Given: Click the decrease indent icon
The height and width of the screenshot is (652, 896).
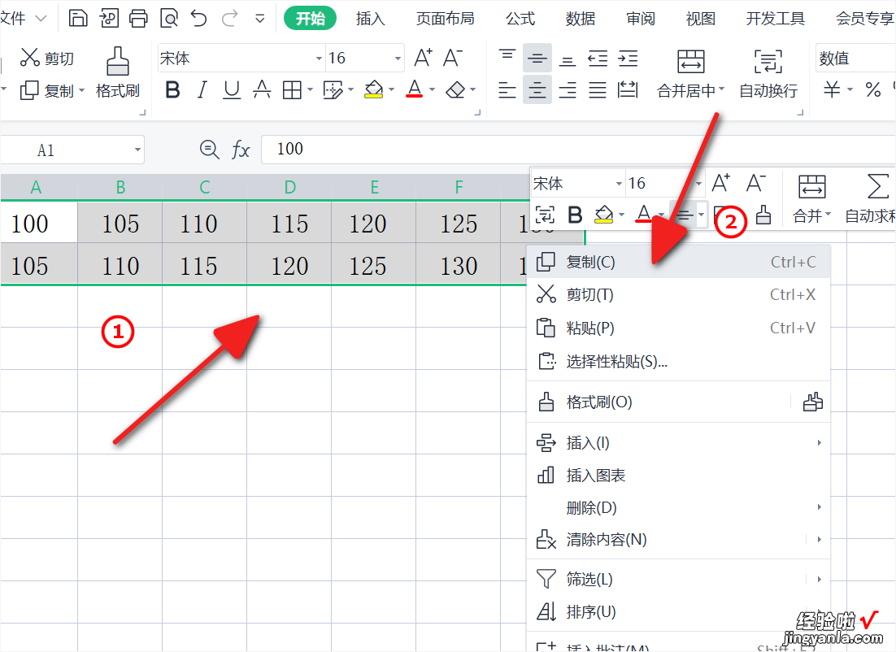Looking at the screenshot, I should 598,59.
